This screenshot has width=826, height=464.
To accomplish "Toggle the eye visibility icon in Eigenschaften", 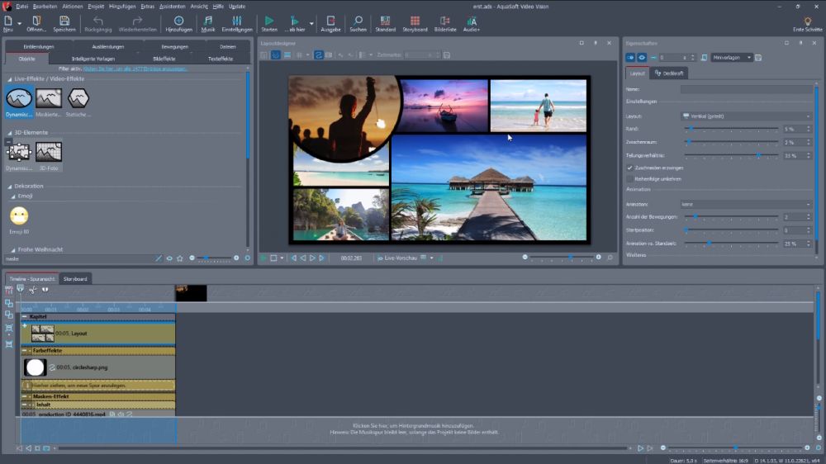I will 642,58.
